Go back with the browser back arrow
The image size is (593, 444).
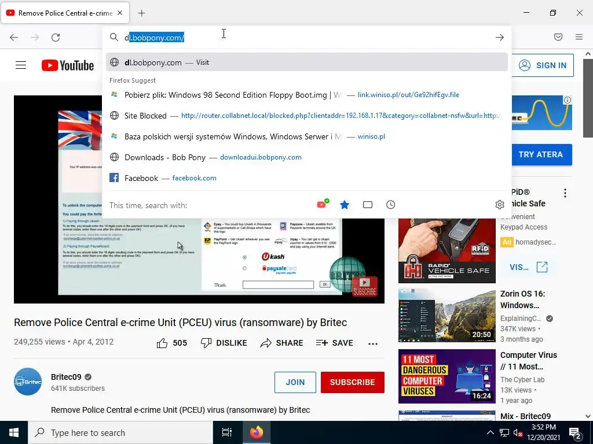tap(14, 38)
